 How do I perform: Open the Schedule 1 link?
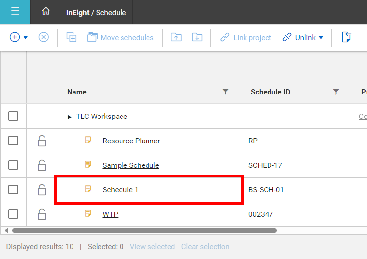121,190
